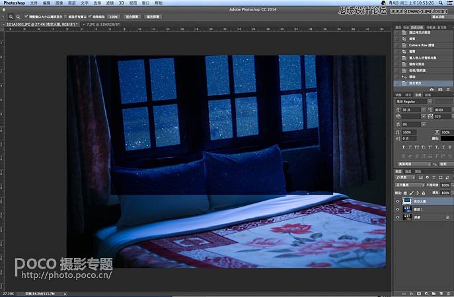454x297 pixels.
Task: Toggle Superscript text style
Action: point(430,147)
